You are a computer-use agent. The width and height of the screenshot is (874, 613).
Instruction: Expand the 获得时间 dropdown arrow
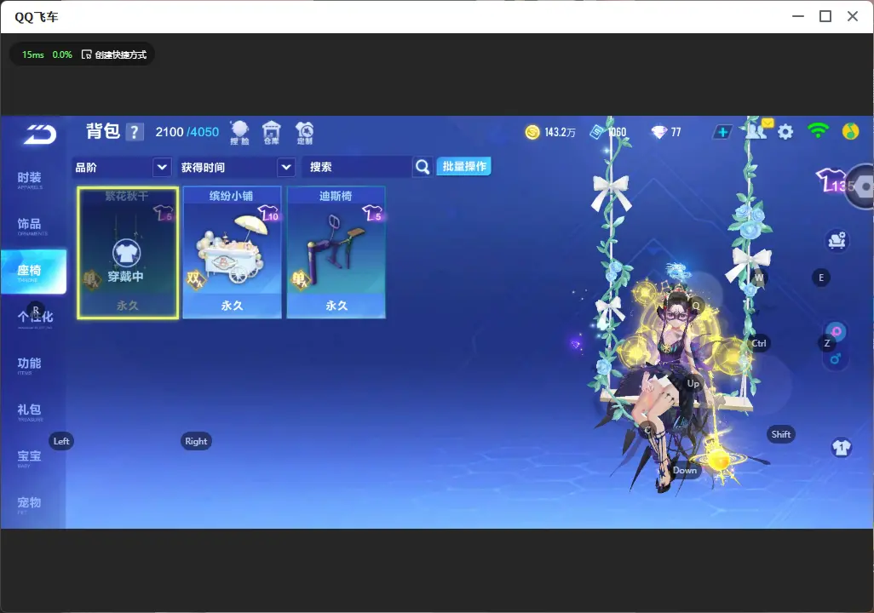(286, 167)
